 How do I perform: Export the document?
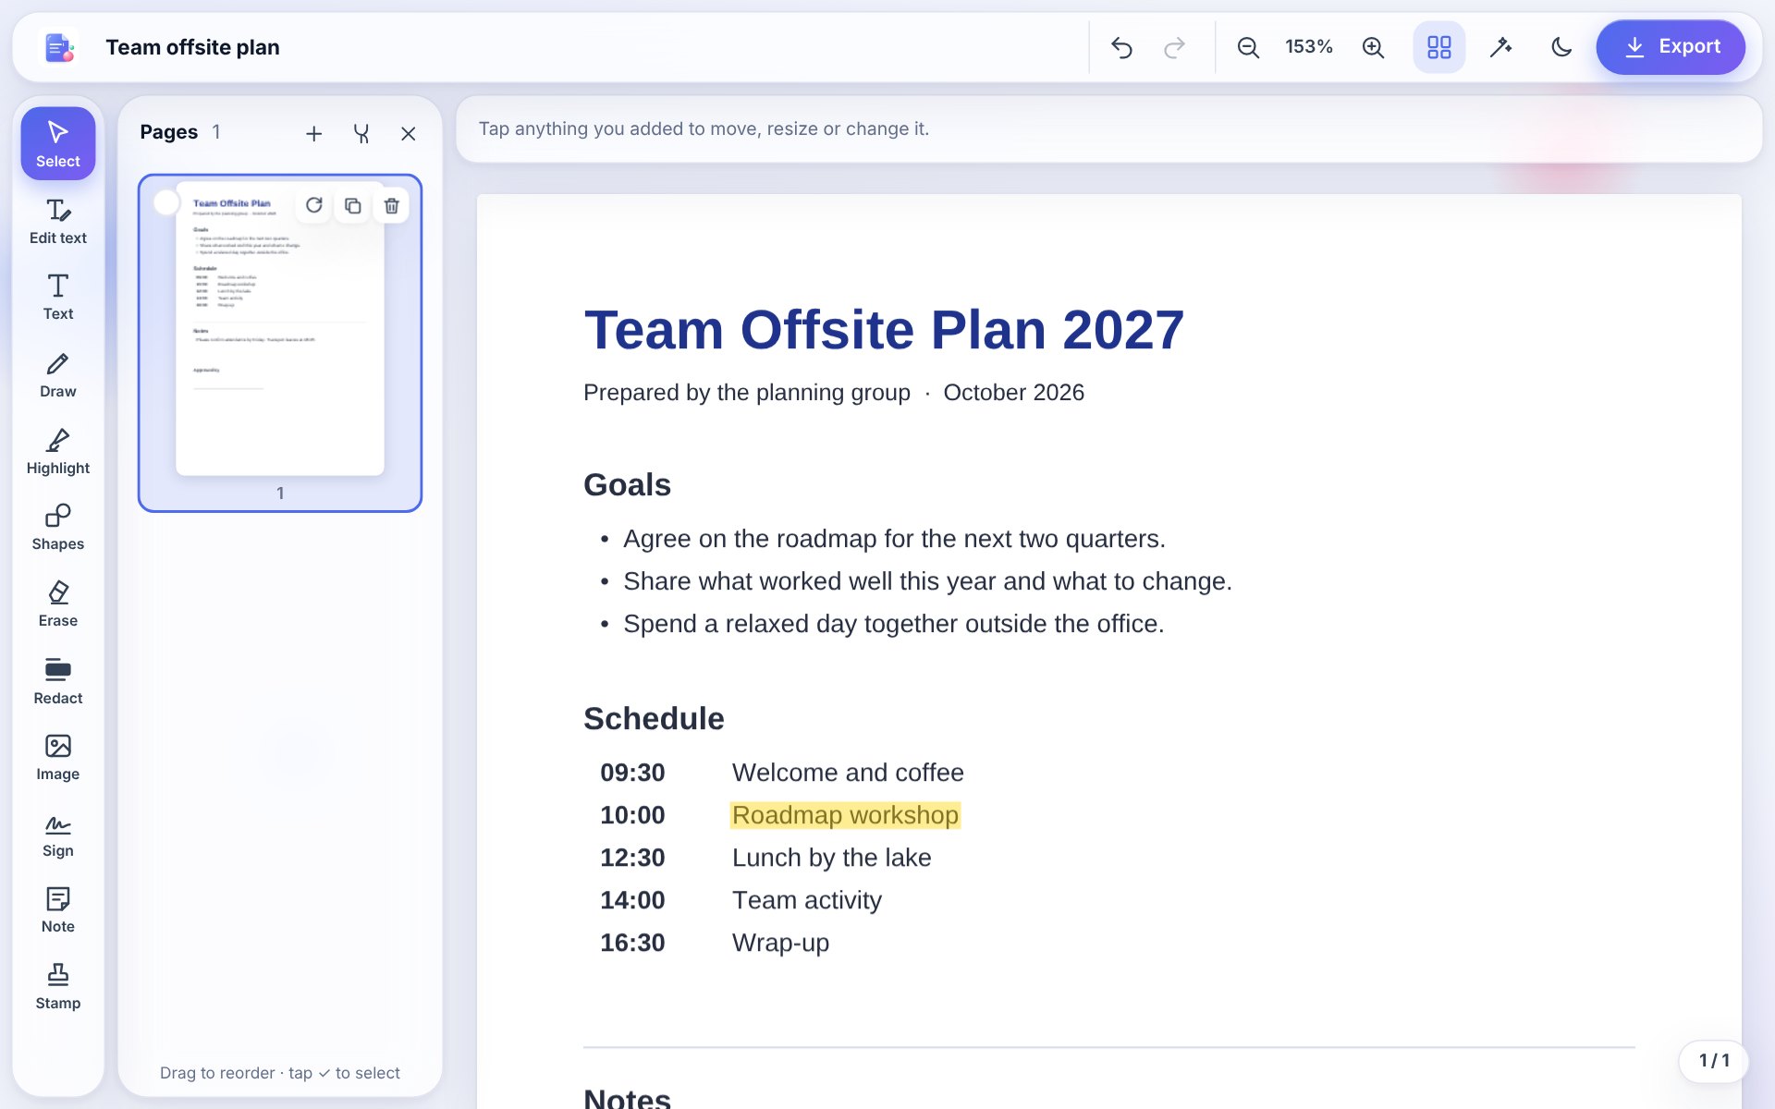1671,47
